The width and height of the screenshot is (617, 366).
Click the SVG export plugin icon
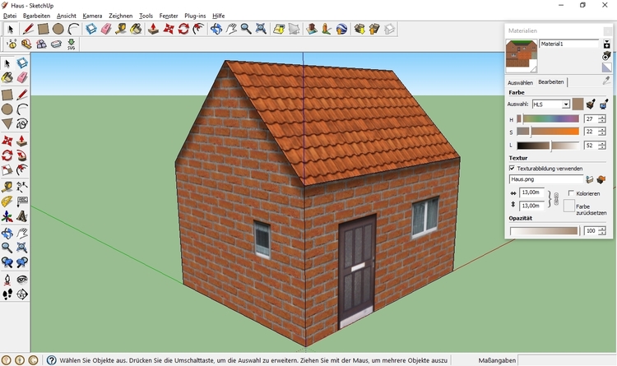click(72, 44)
